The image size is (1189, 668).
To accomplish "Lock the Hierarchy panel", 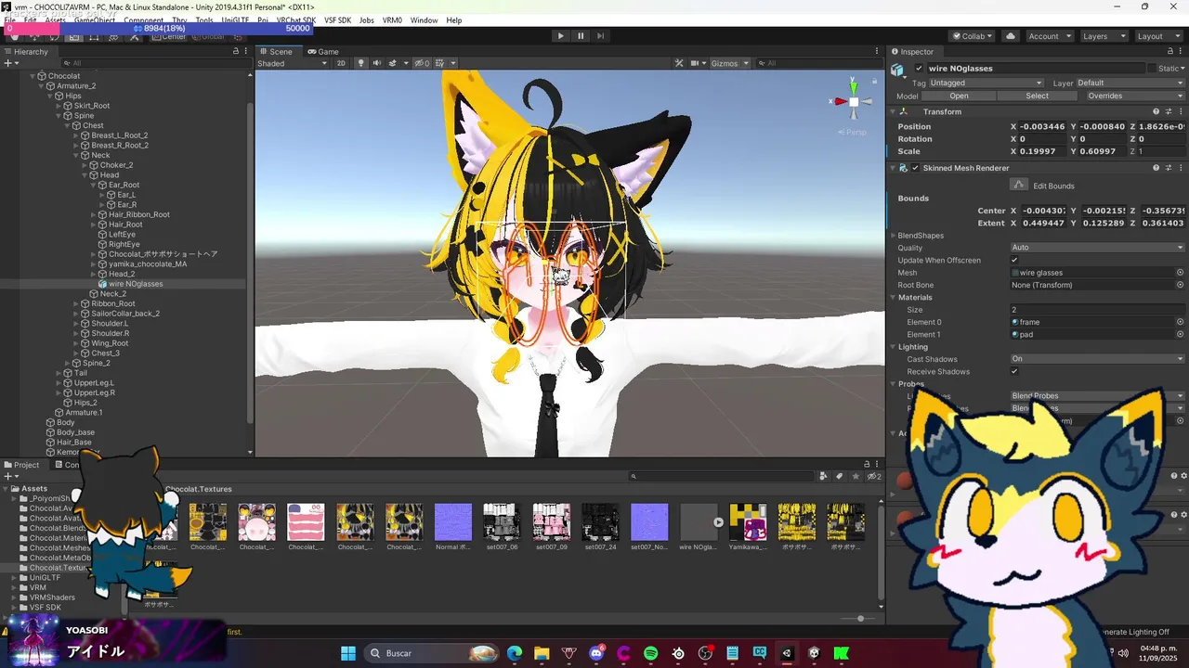I will 236,52.
